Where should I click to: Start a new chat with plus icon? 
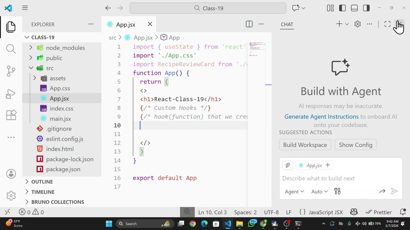(339, 24)
